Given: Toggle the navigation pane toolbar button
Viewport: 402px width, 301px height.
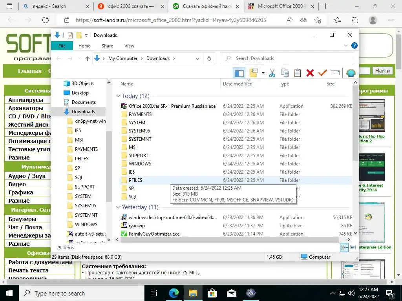Looking at the screenshot, I should (x=239, y=73).
